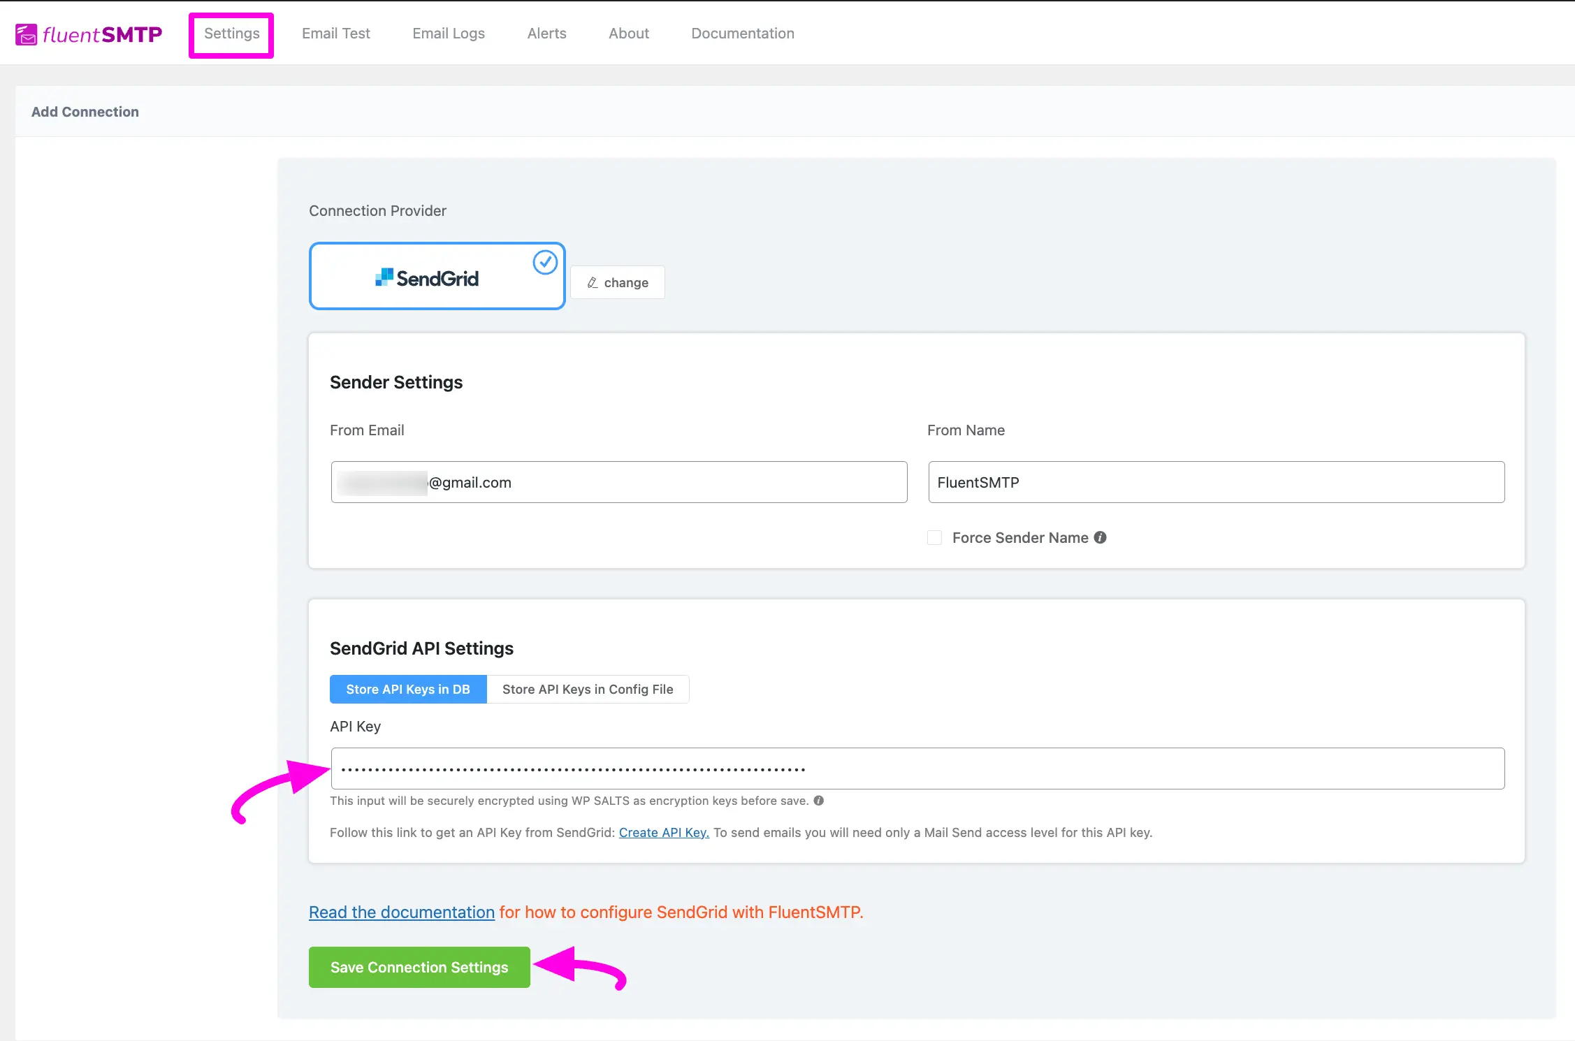Screen dimensions: 1575x1041
Task: Switch to the Email Test tab
Action: (335, 34)
